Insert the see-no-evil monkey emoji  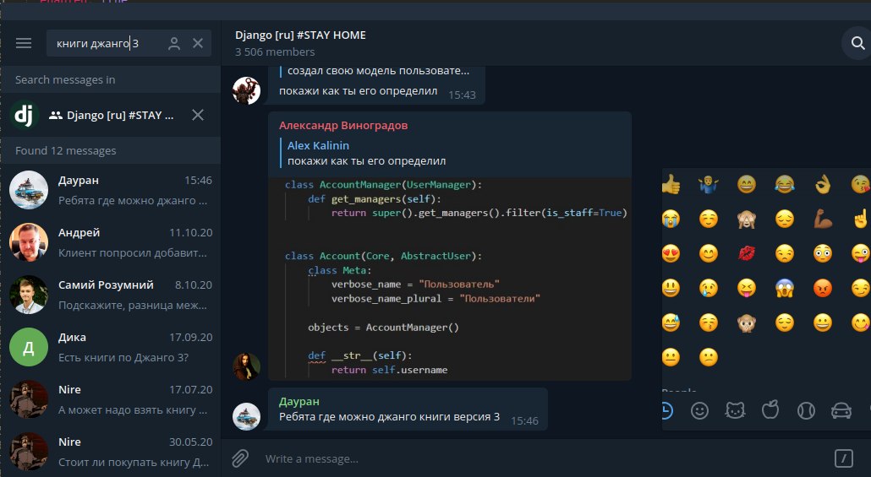pyautogui.click(x=747, y=220)
